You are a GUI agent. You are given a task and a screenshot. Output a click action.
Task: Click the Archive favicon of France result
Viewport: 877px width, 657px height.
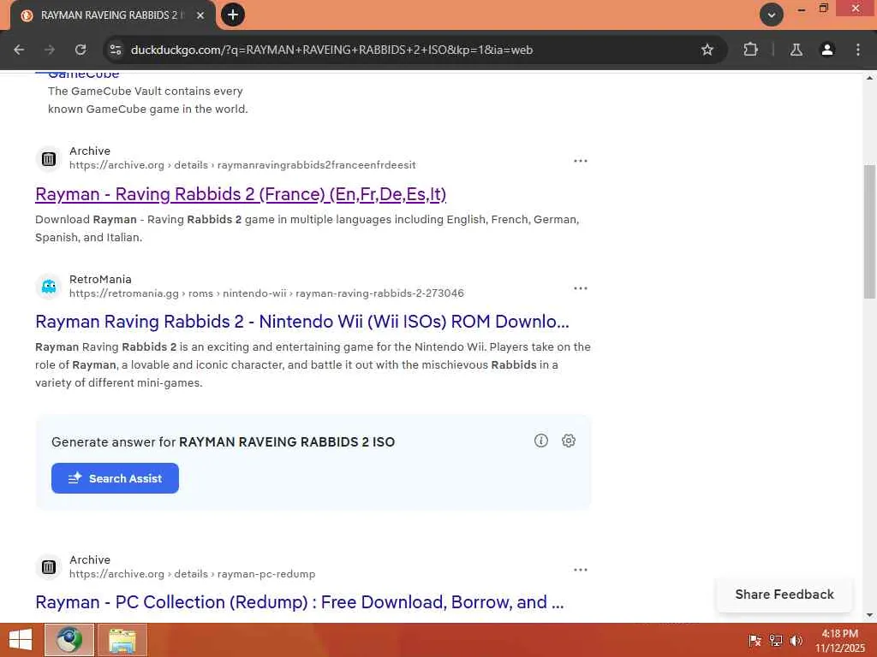pos(49,159)
